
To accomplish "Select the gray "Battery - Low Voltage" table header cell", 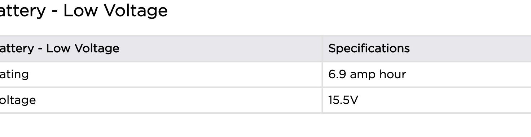I will (161, 48).
